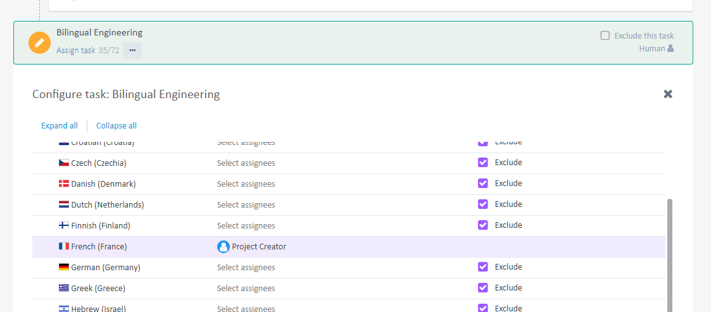The image size is (711, 312).
Task: Click the Expand all link
Action: click(x=60, y=125)
